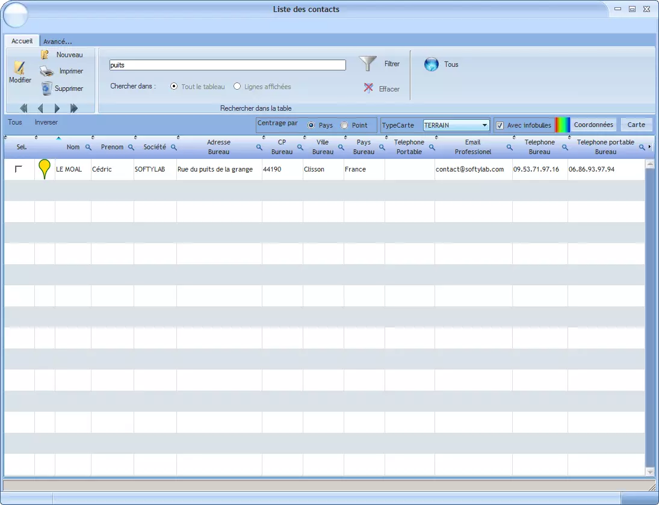
Task: Click the 09.53.71.97.16 phone cell
Action: click(540, 169)
